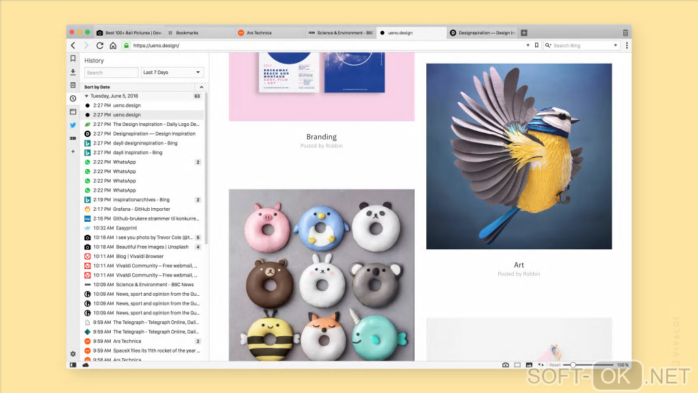Open the Window panel icon

pos(73,112)
